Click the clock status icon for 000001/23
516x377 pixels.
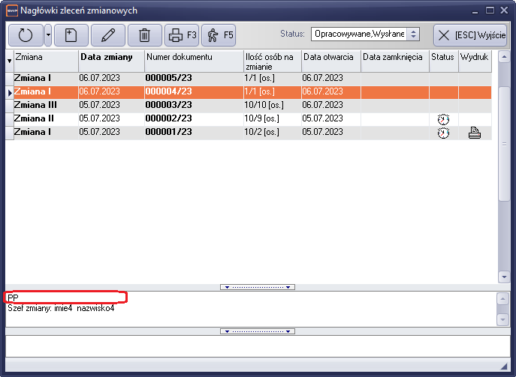(443, 133)
